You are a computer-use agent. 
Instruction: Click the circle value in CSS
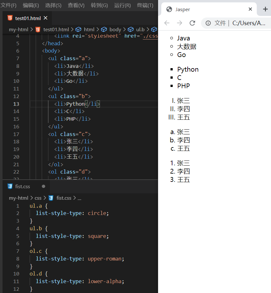click(x=97, y=213)
